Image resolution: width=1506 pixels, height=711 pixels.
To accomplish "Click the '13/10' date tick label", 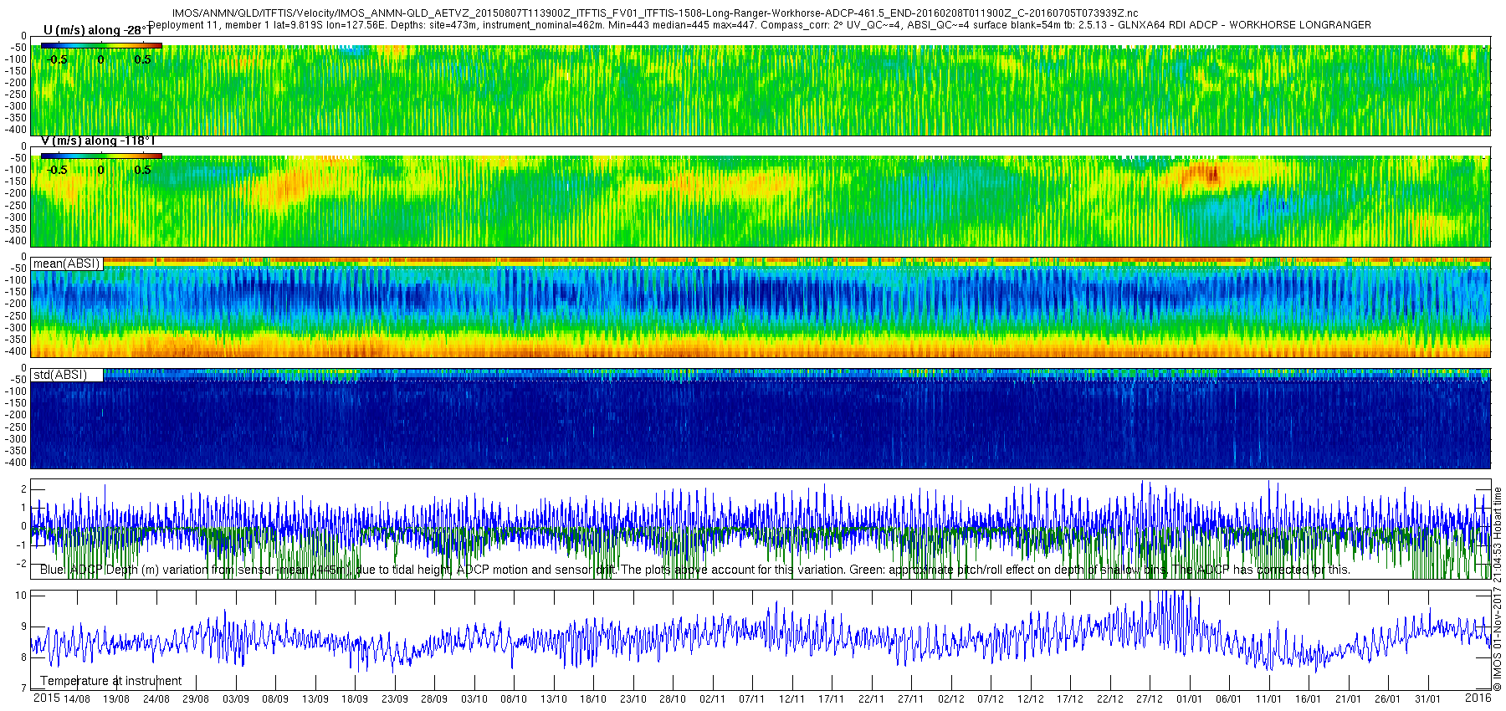I will point(554,699).
